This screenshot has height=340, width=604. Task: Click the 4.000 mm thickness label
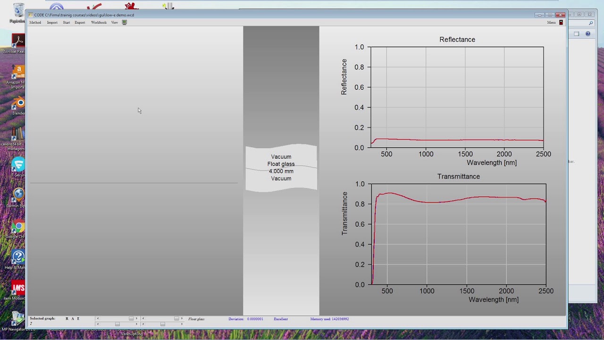click(x=281, y=171)
